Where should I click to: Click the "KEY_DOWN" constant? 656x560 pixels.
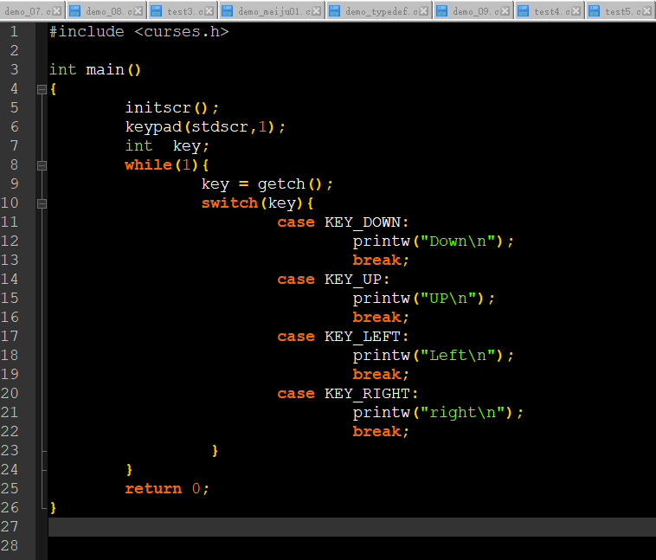coord(363,222)
